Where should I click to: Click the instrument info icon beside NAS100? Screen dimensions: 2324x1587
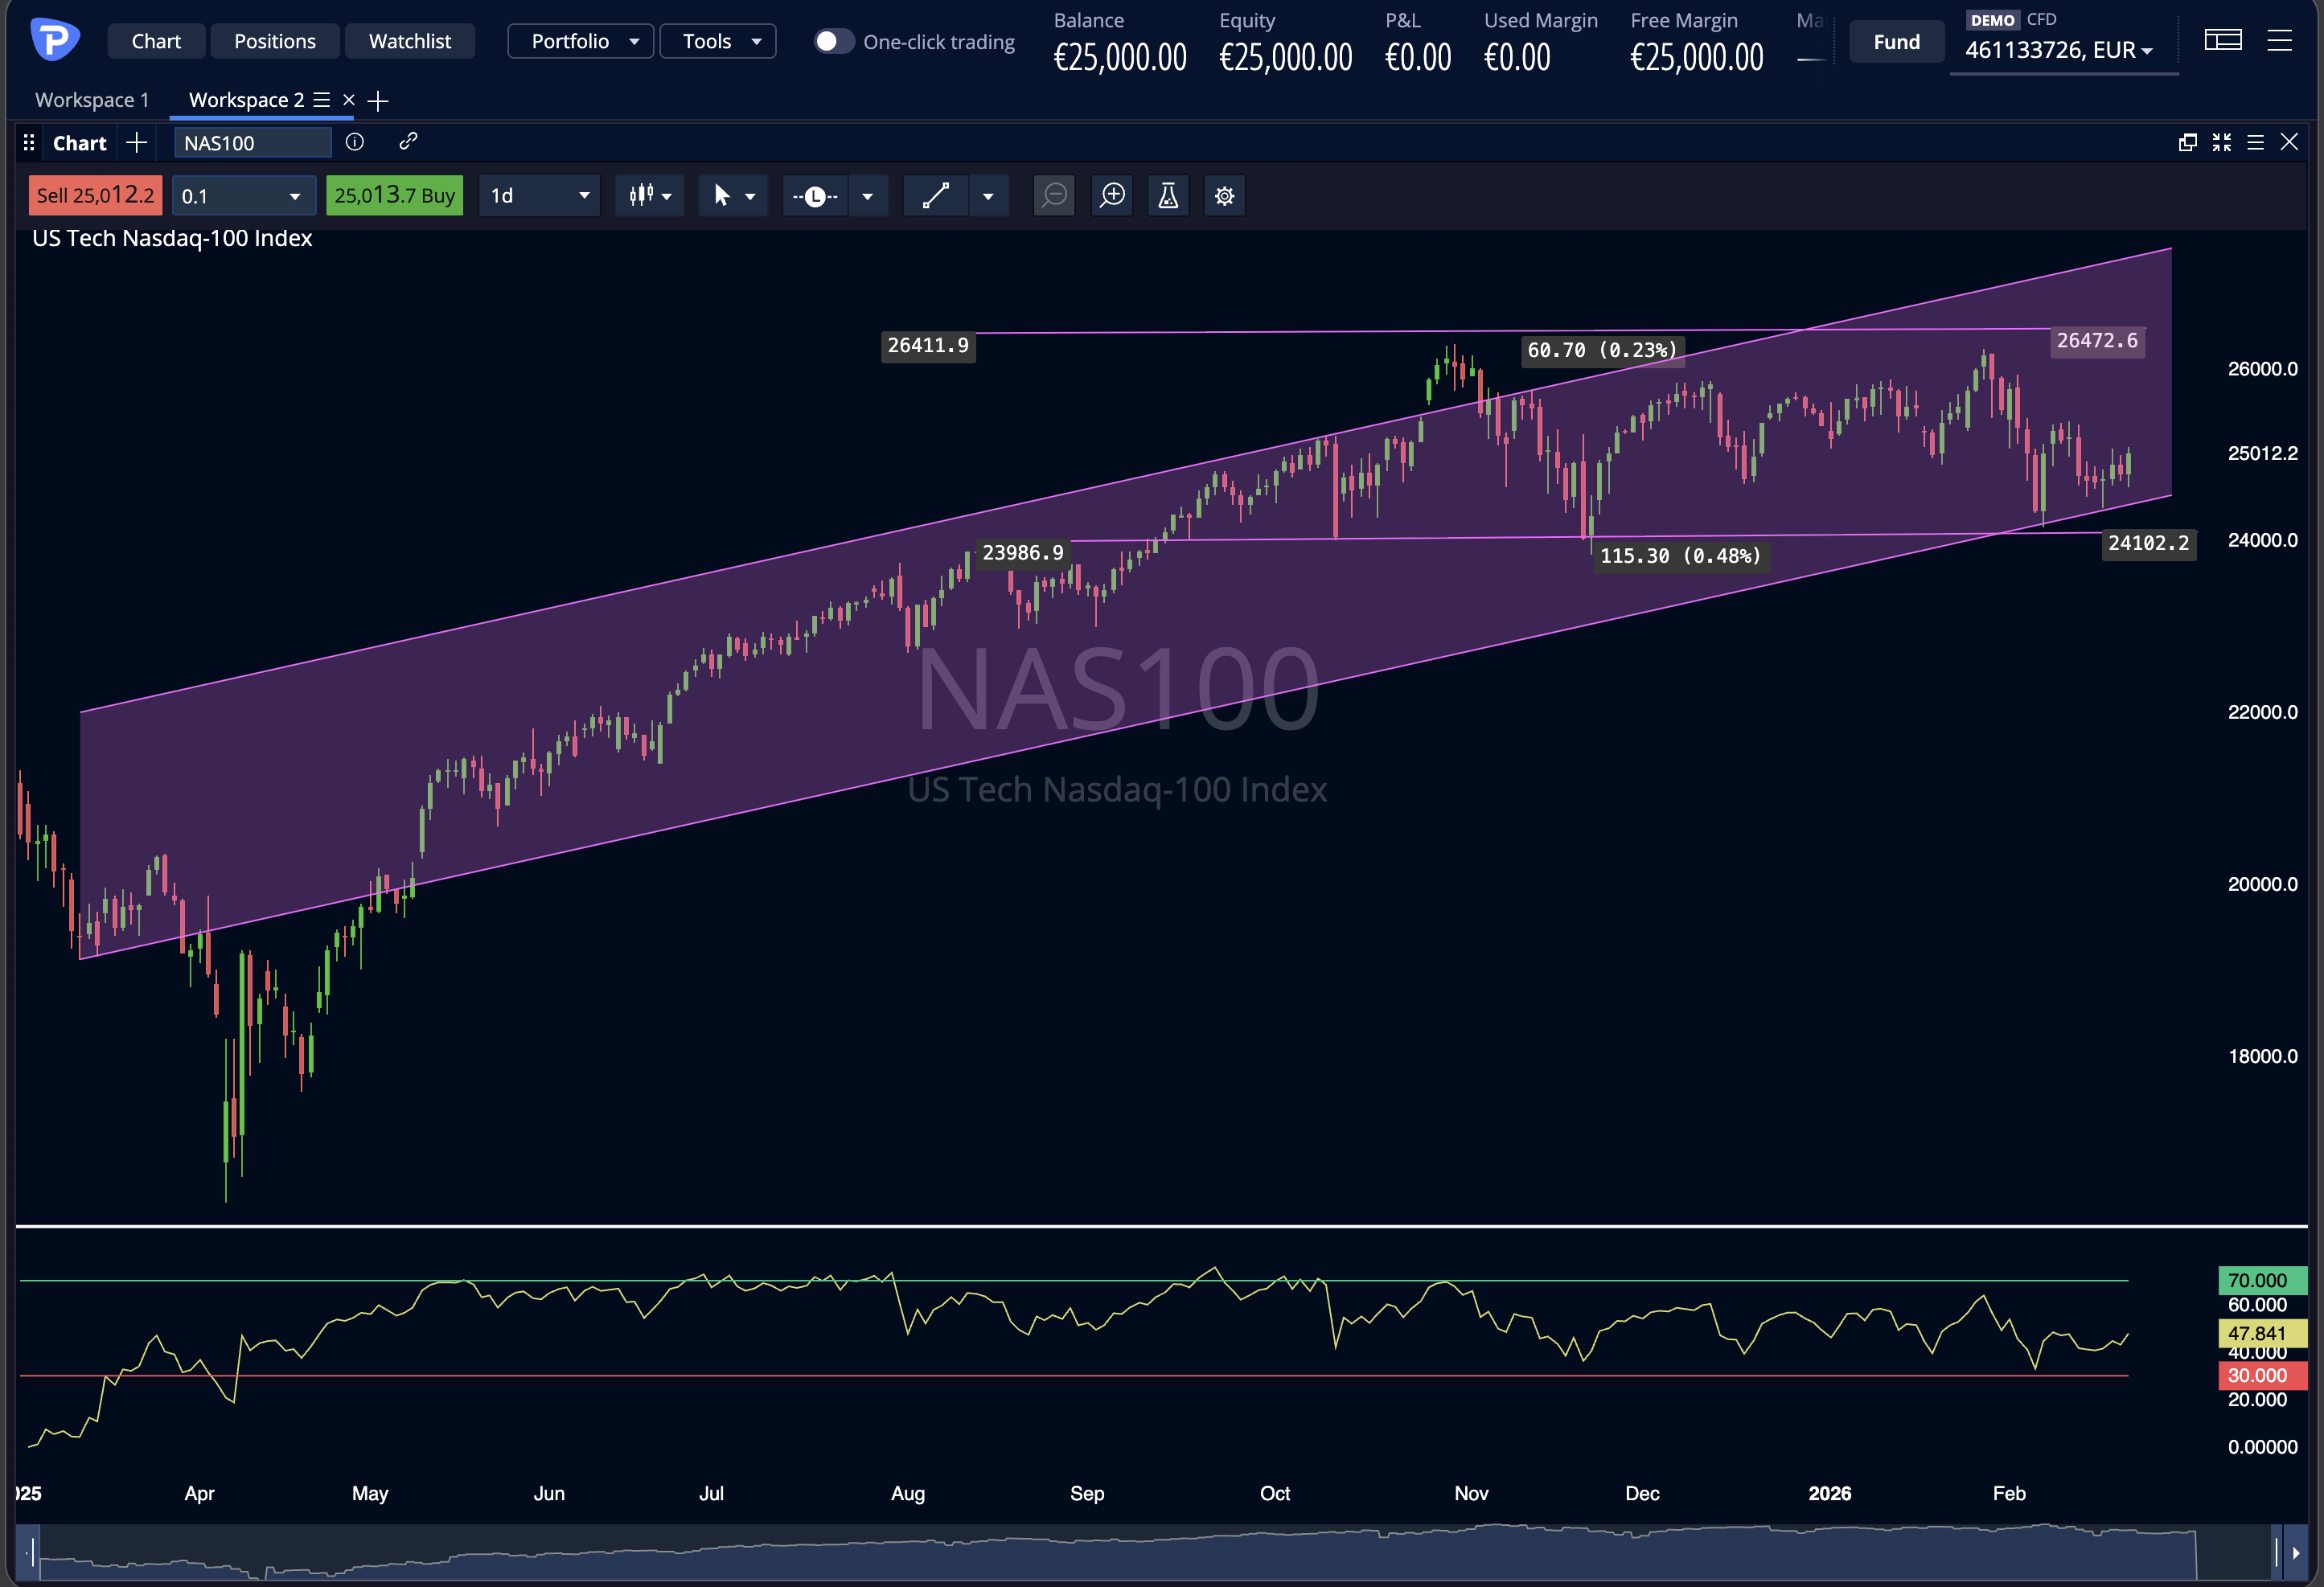(354, 142)
